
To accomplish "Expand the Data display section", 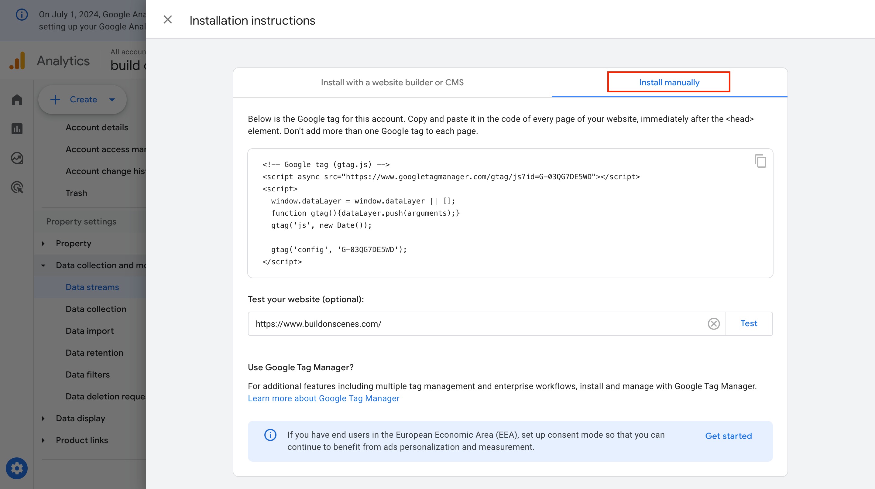I will (43, 418).
